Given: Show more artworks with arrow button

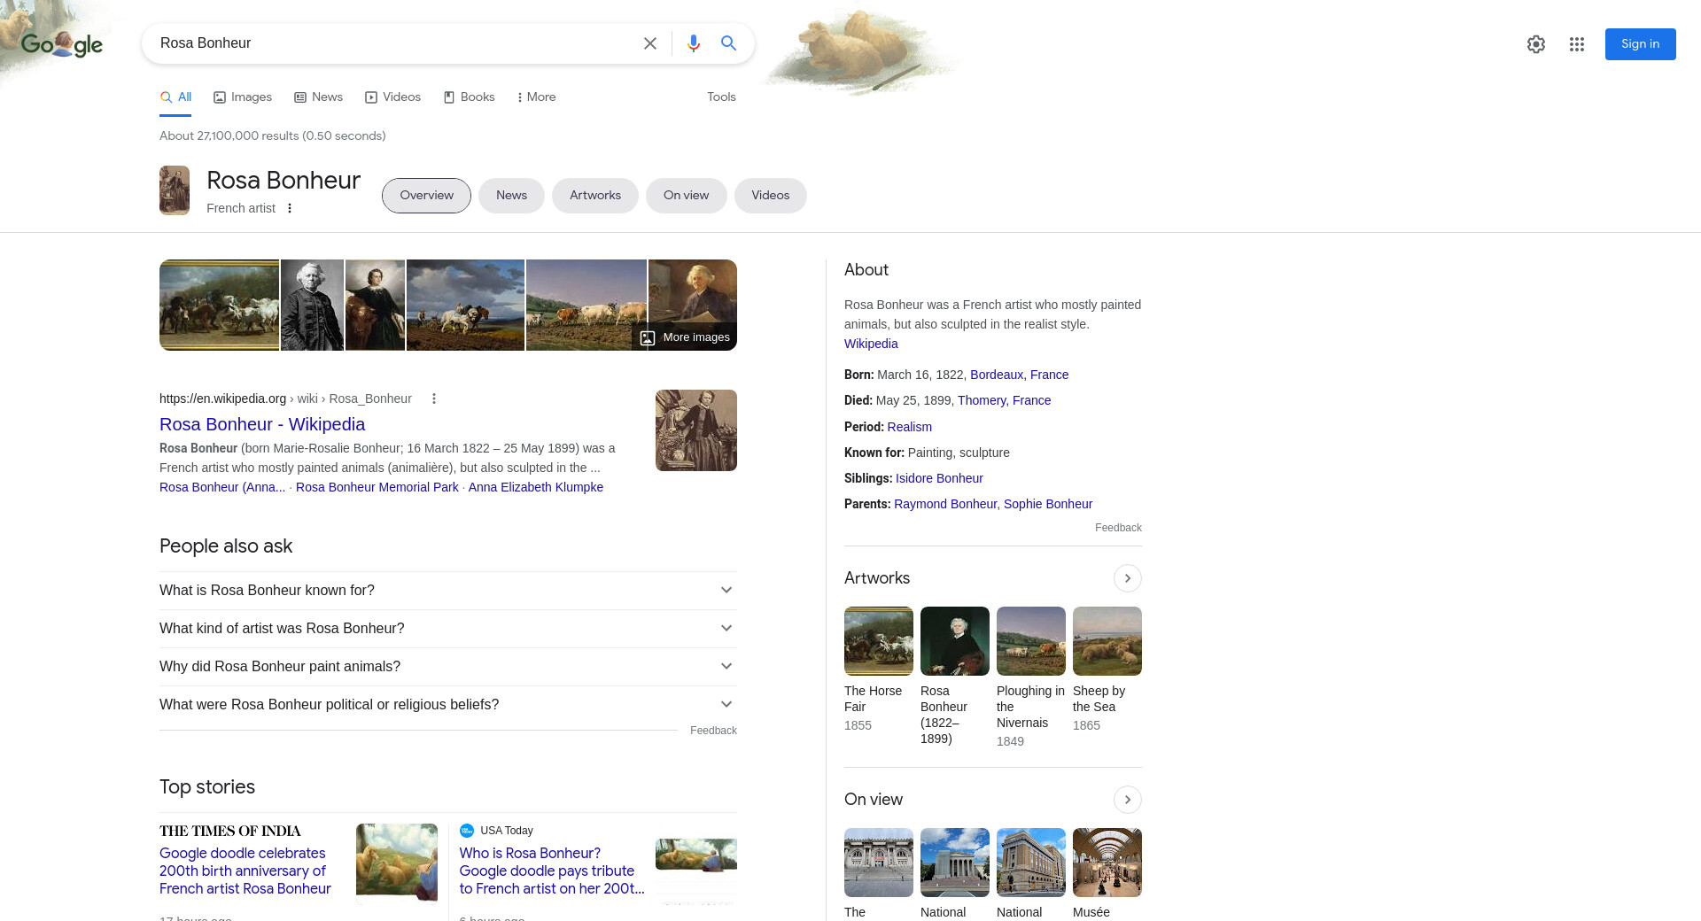Looking at the screenshot, I should click(x=1127, y=578).
